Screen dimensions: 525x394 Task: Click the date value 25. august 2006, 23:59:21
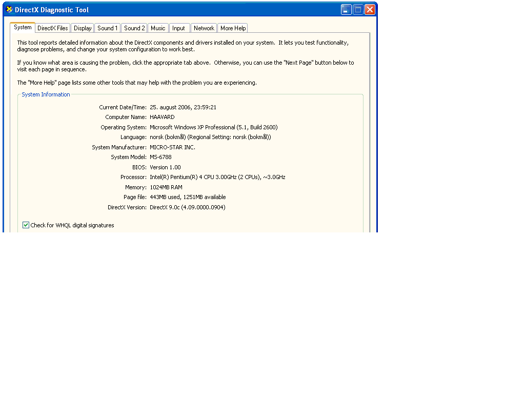pos(183,107)
